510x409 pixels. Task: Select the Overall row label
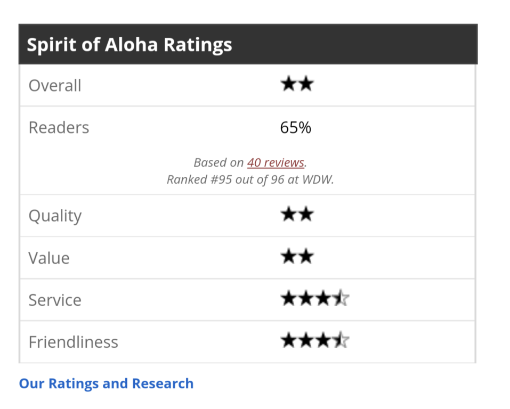click(x=55, y=86)
